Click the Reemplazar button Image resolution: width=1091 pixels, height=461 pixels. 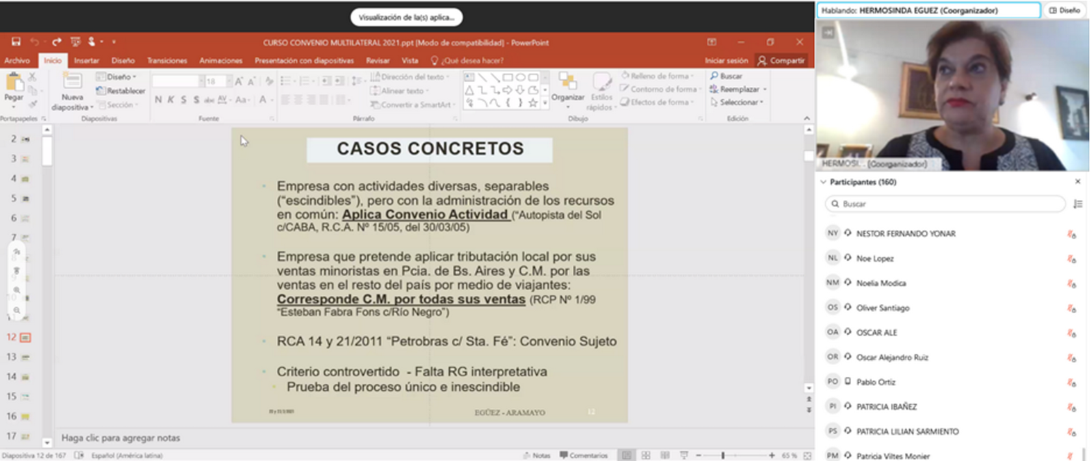tap(738, 89)
